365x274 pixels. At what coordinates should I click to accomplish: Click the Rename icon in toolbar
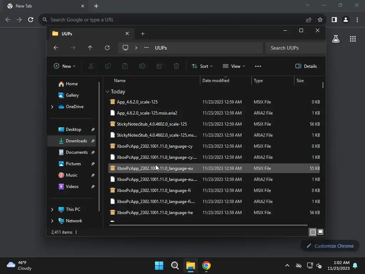tap(142, 66)
